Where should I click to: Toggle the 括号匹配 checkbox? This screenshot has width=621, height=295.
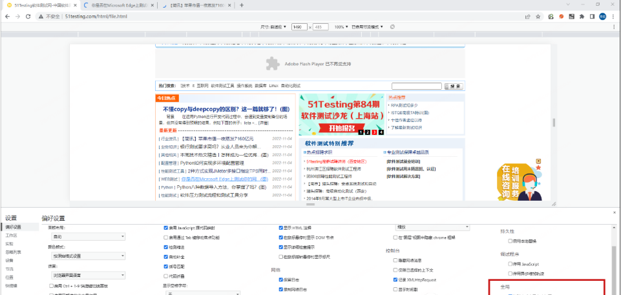click(x=166, y=266)
